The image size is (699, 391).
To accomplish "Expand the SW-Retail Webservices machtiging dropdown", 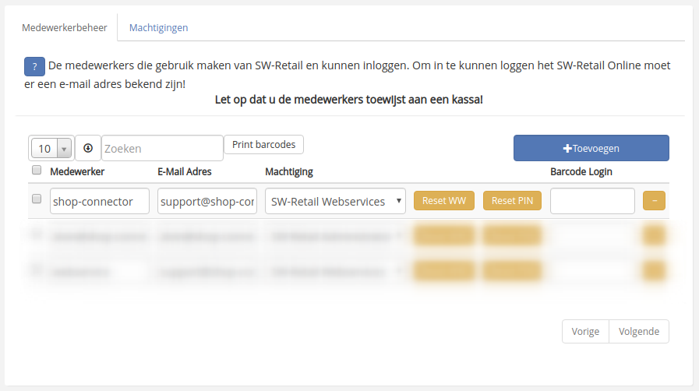I will (335, 201).
